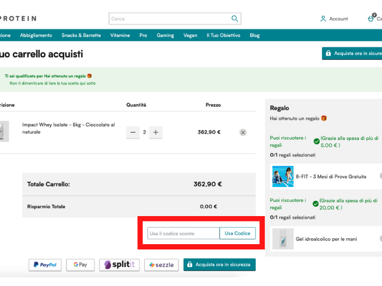The image size is (382, 286).
Task: Click the Regalo panel heading
Action: coord(280,108)
